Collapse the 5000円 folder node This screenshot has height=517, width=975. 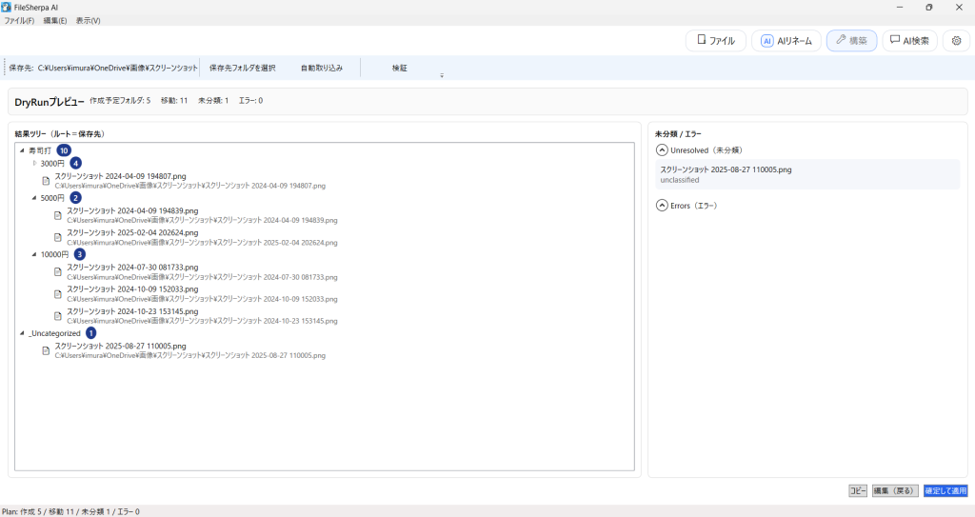point(34,198)
